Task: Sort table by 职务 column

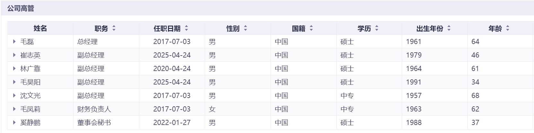Action: click(x=114, y=29)
